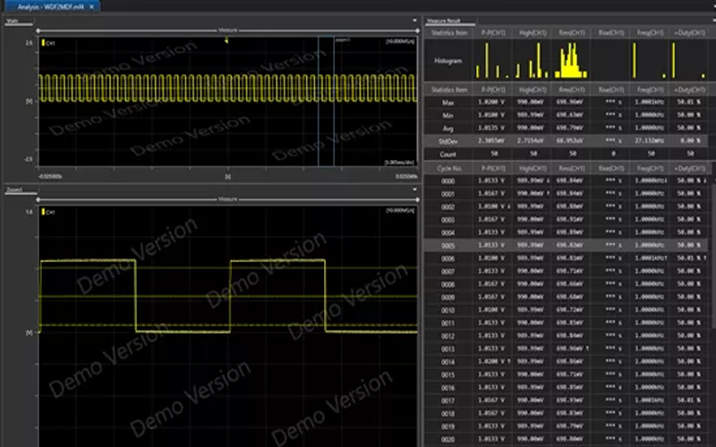
Task: Select the Histogram row label
Action: point(448,61)
